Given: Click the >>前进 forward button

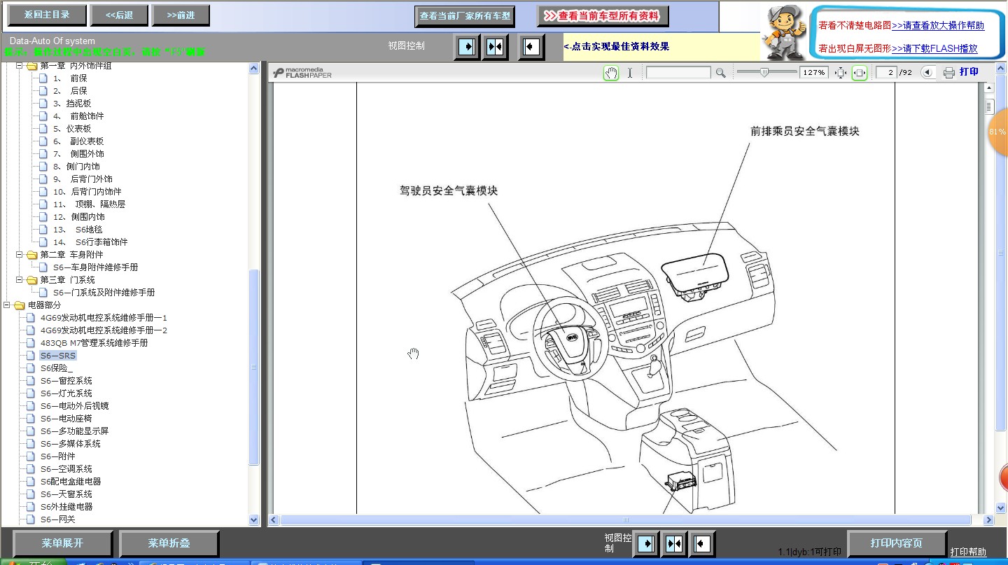Looking at the screenshot, I should click(181, 15).
